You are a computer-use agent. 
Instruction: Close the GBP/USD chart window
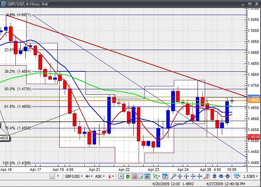point(256,4)
